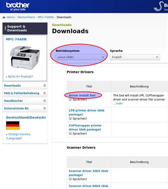This screenshot has height=189, width=168.
Task: Click the MFC-7440N product title
Action: click(x=16, y=39)
